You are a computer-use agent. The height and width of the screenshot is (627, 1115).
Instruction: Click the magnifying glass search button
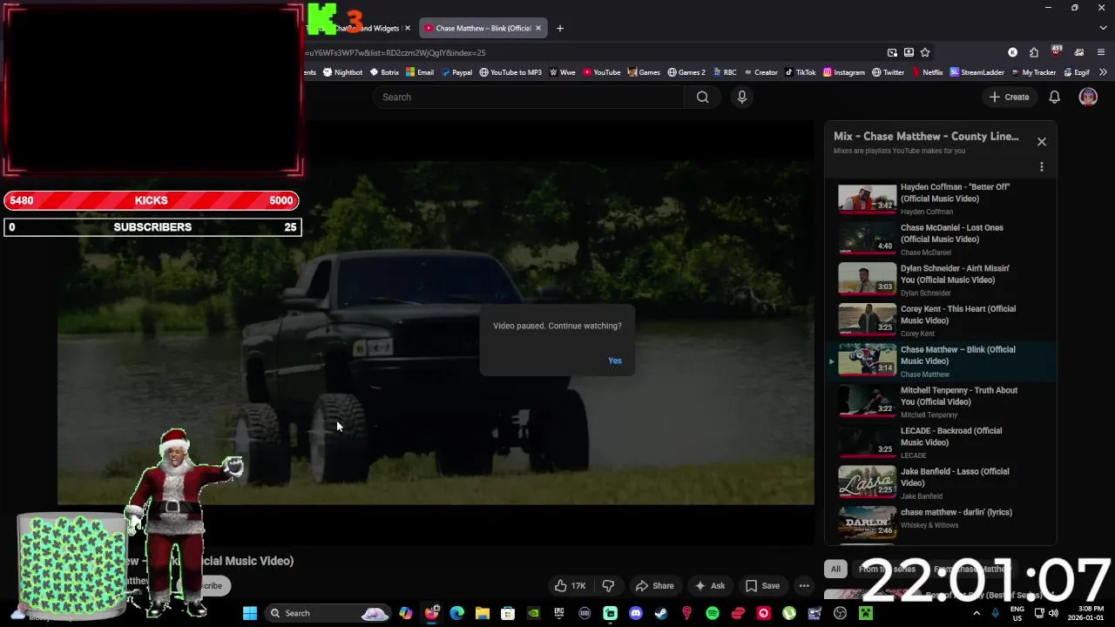[702, 98]
